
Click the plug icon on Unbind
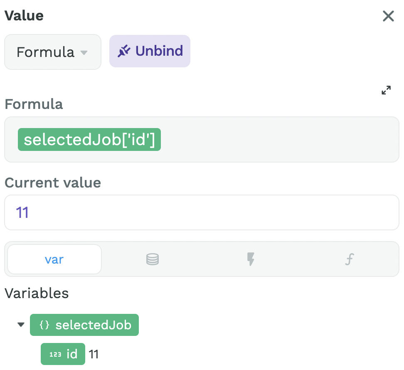(x=124, y=51)
